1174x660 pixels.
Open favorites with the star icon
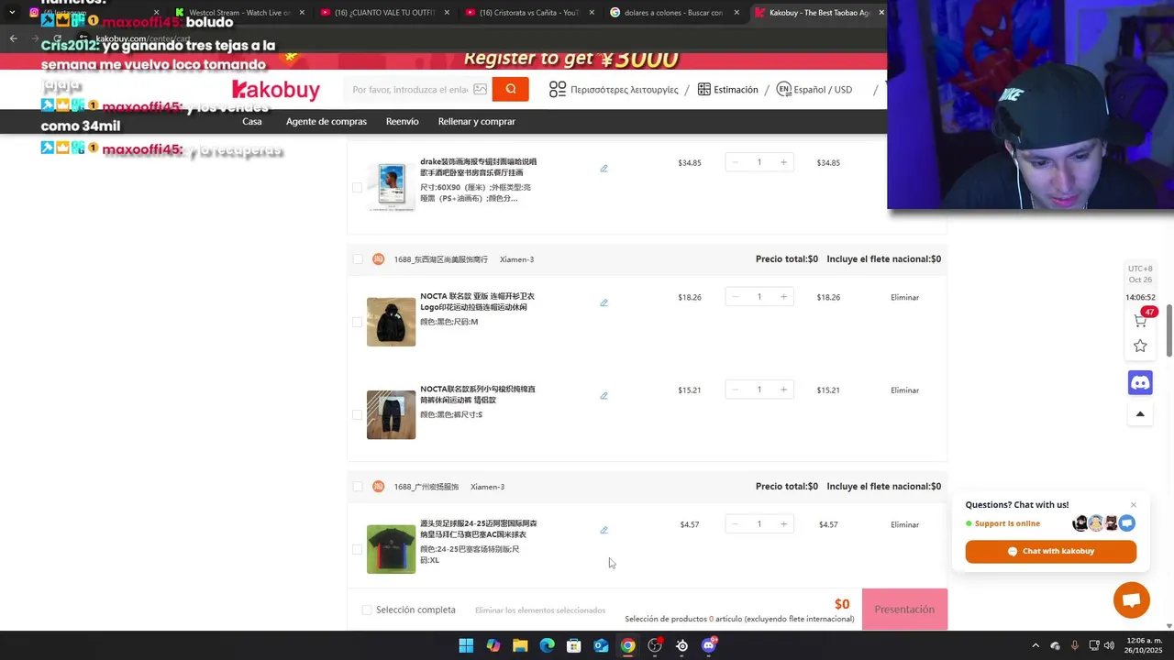click(x=1140, y=346)
